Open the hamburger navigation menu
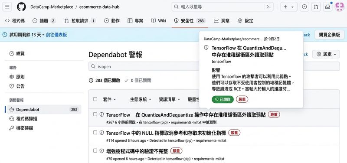 [x=7, y=7]
